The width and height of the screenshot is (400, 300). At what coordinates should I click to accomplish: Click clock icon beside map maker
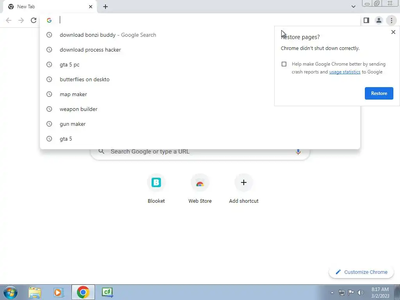(x=49, y=94)
